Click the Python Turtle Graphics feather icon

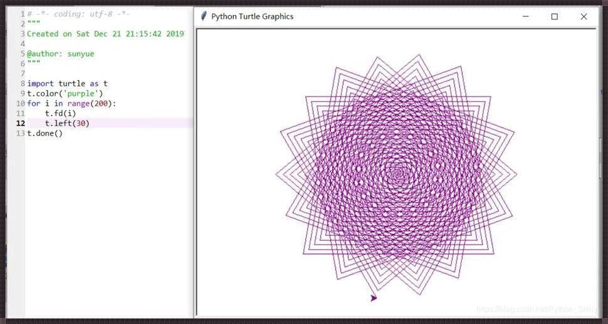(x=203, y=16)
